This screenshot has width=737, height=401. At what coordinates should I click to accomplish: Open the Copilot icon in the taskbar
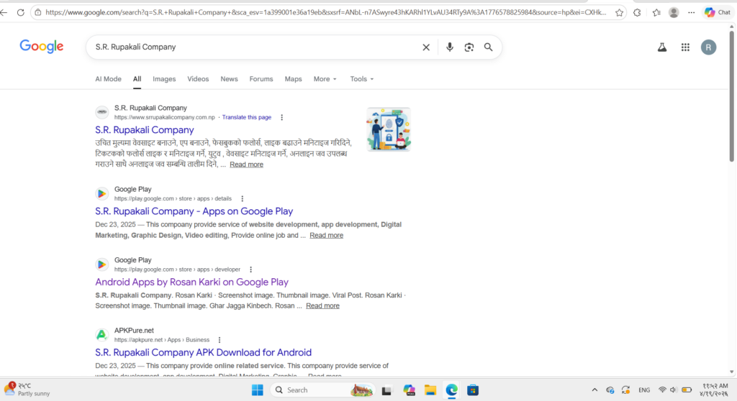click(409, 390)
